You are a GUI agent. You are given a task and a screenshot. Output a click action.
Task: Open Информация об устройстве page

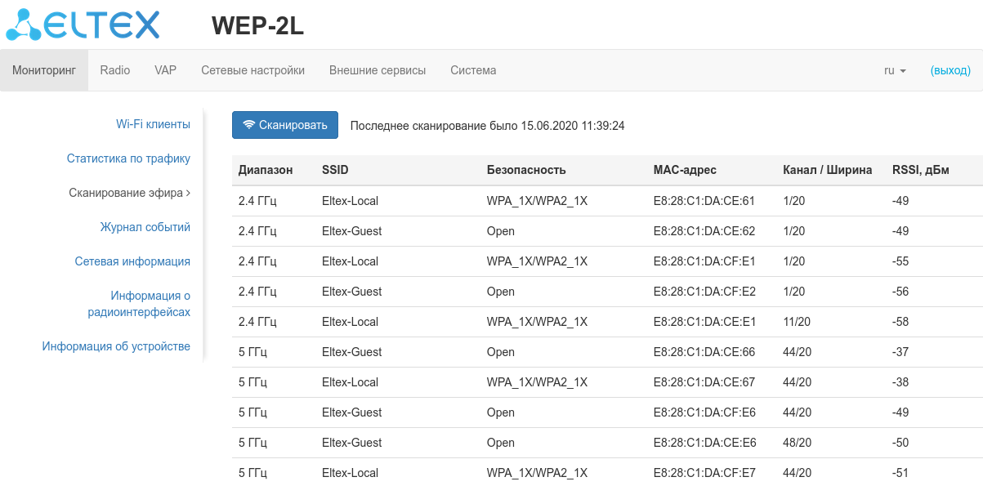tap(116, 346)
